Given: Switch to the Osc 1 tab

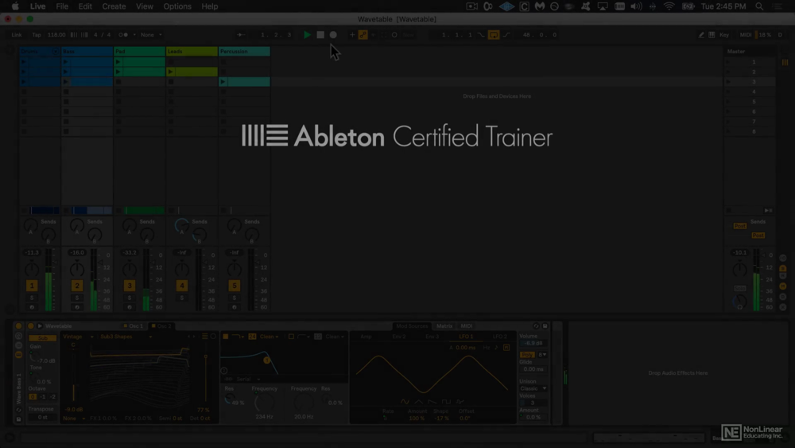Looking at the screenshot, I should pyautogui.click(x=134, y=325).
